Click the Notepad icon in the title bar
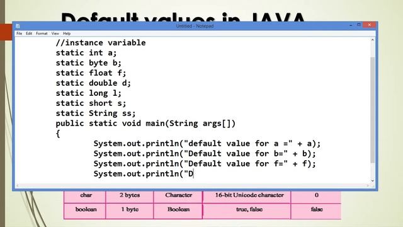Viewport: 403px width, 227px height. [x=18, y=26]
